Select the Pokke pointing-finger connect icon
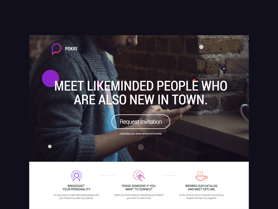This screenshot has width=278, height=209. pyautogui.click(x=139, y=176)
